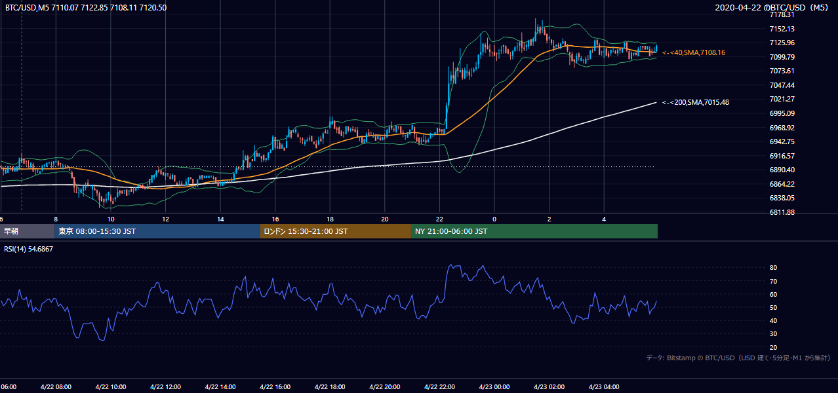Click price axis label 7152.13

[782, 29]
